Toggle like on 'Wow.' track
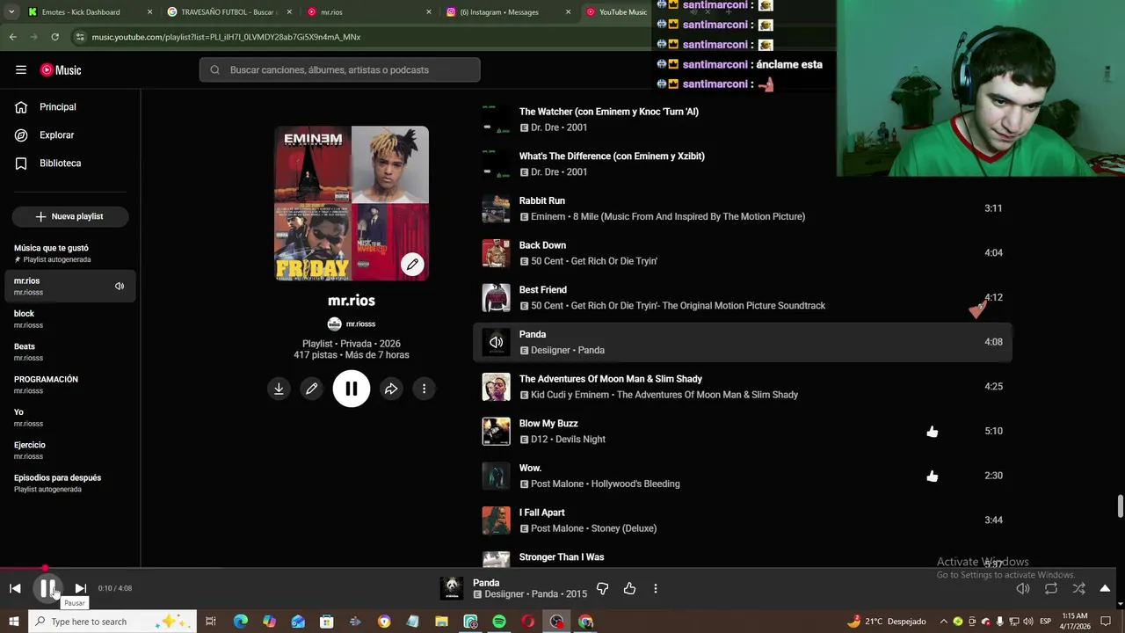The image size is (1125, 633). (x=932, y=476)
